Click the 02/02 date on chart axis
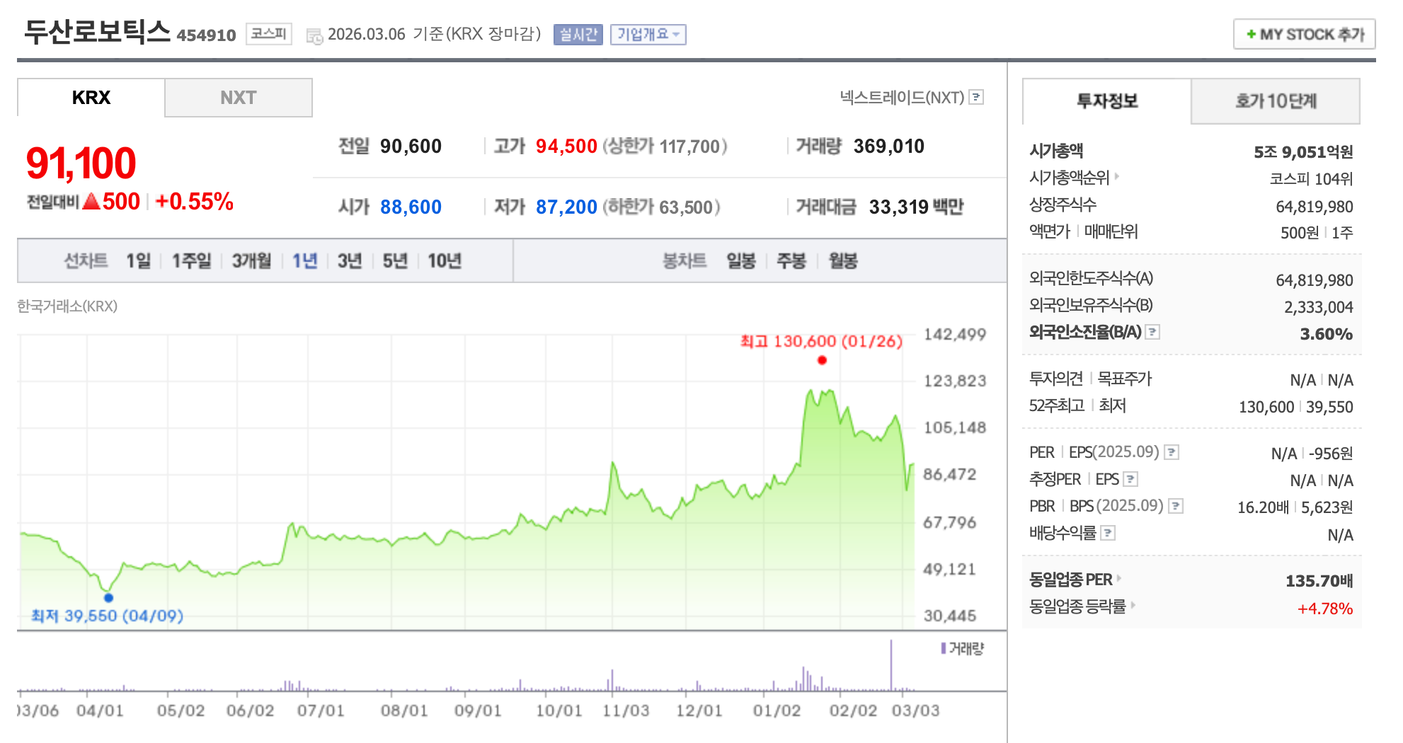The image size is (1403, 743). point(853,710)
